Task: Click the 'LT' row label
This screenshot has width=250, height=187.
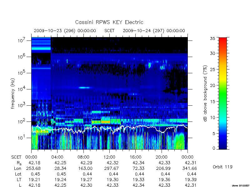Action: (x=19, y=180)
